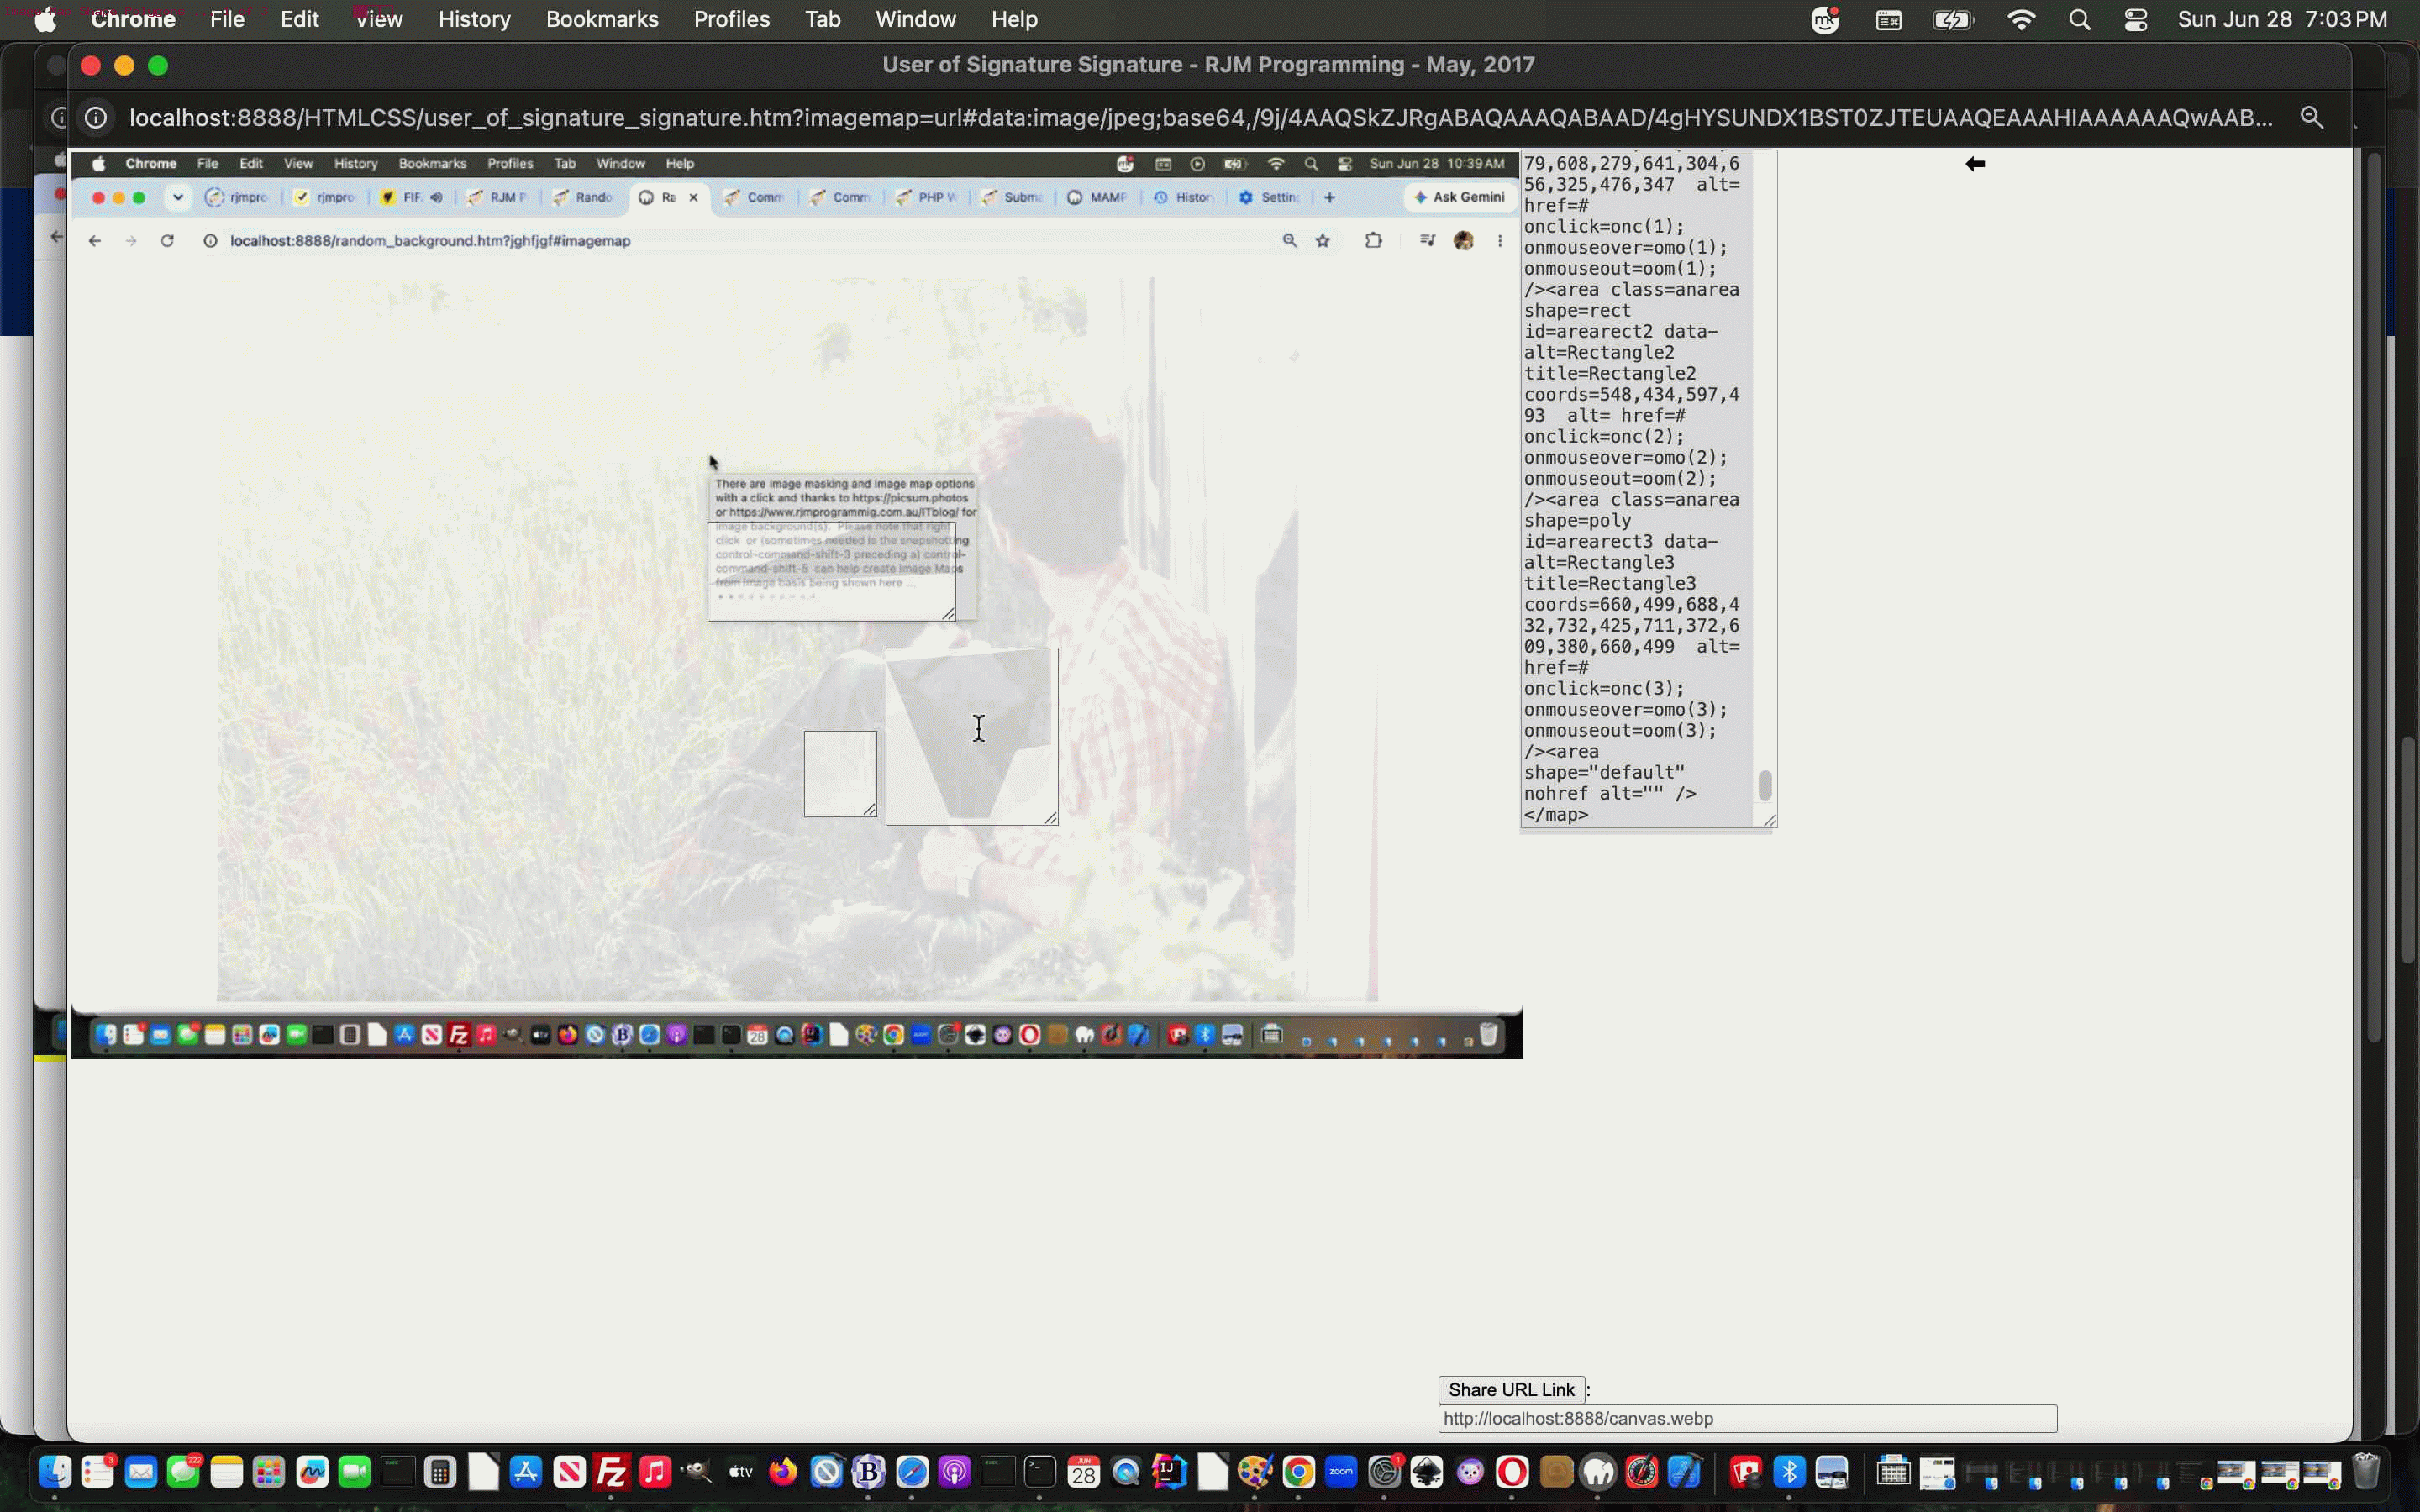The width and height of the screenshot is (2420, 1512).
Task: Open the History menu
Action: [474, 20]
